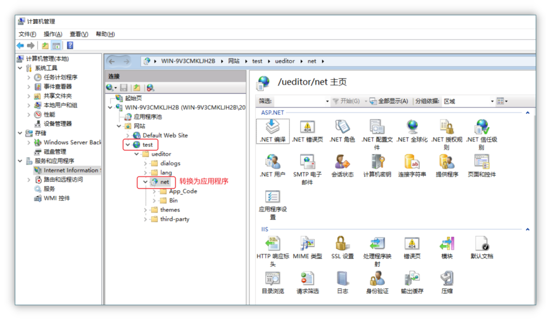Open the 会话状态 feature
The width and height of the screenshot is (551, 320).
click(342, 166)
